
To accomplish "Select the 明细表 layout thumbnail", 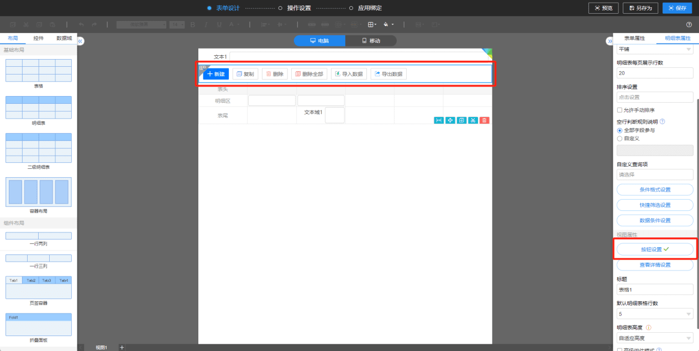I will [38, 107].
